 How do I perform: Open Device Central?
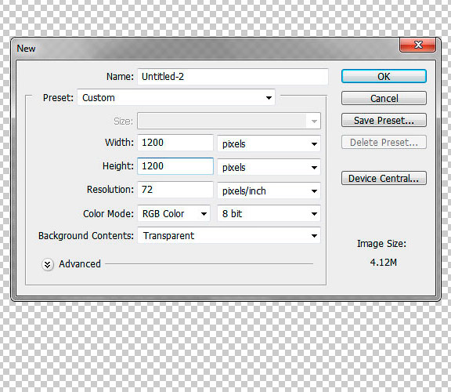pos(384,178)
